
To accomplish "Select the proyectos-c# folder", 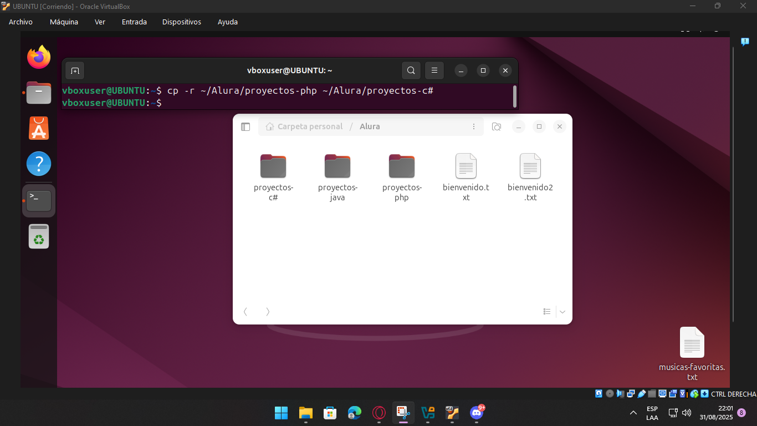I will coord(273,177).
